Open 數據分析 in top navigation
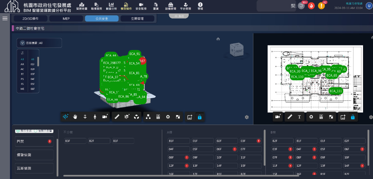 111,6
